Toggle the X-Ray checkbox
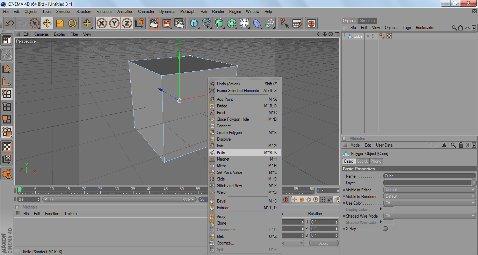Image resolution: width=478 pixels, height=255 pixels. [x=385, y=229]
